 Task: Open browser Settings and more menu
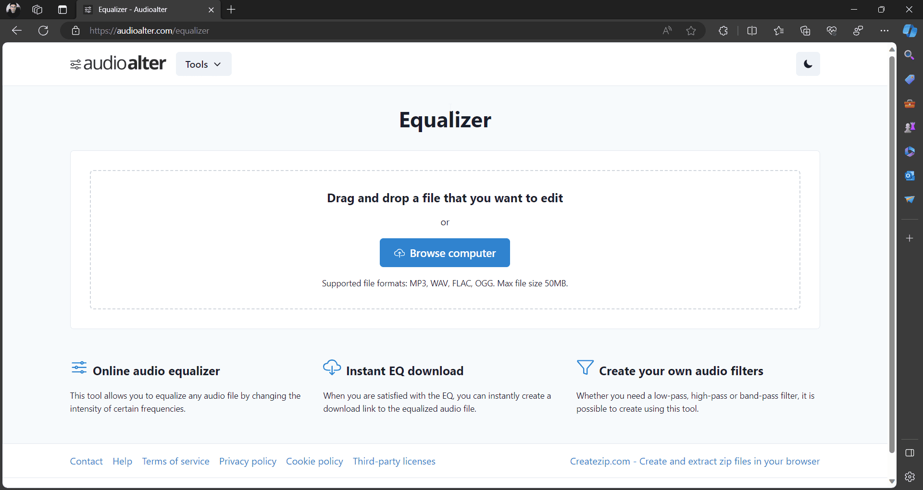click(884, 31)
